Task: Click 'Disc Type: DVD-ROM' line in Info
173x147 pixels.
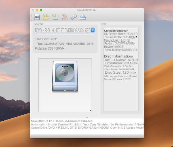Action: click(119, 69)
